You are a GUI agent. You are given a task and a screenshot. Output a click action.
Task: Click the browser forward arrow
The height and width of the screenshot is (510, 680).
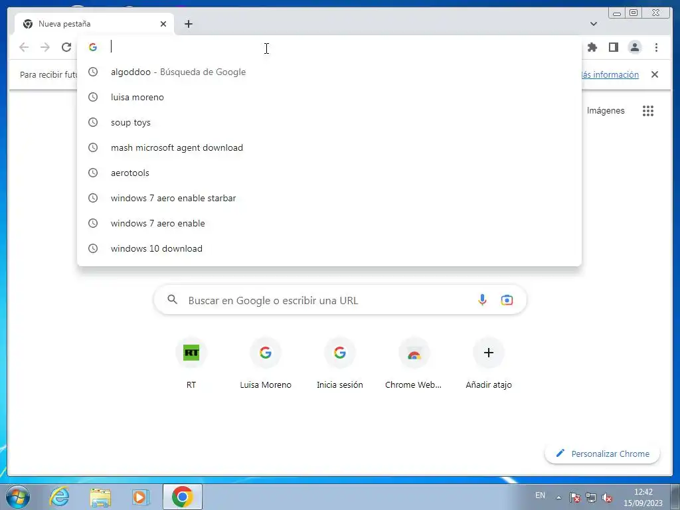coord(45,47)
